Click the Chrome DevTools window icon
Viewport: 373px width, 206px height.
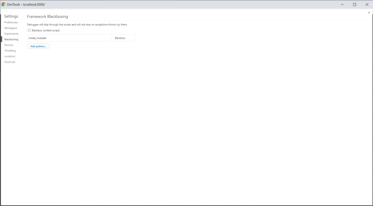coord(3,4)
